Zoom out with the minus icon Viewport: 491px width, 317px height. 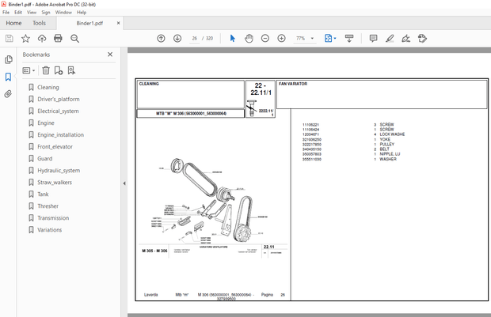(265, 39)
